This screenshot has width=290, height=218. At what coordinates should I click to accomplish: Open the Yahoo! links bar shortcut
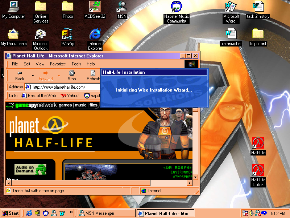tap(70, 96)
